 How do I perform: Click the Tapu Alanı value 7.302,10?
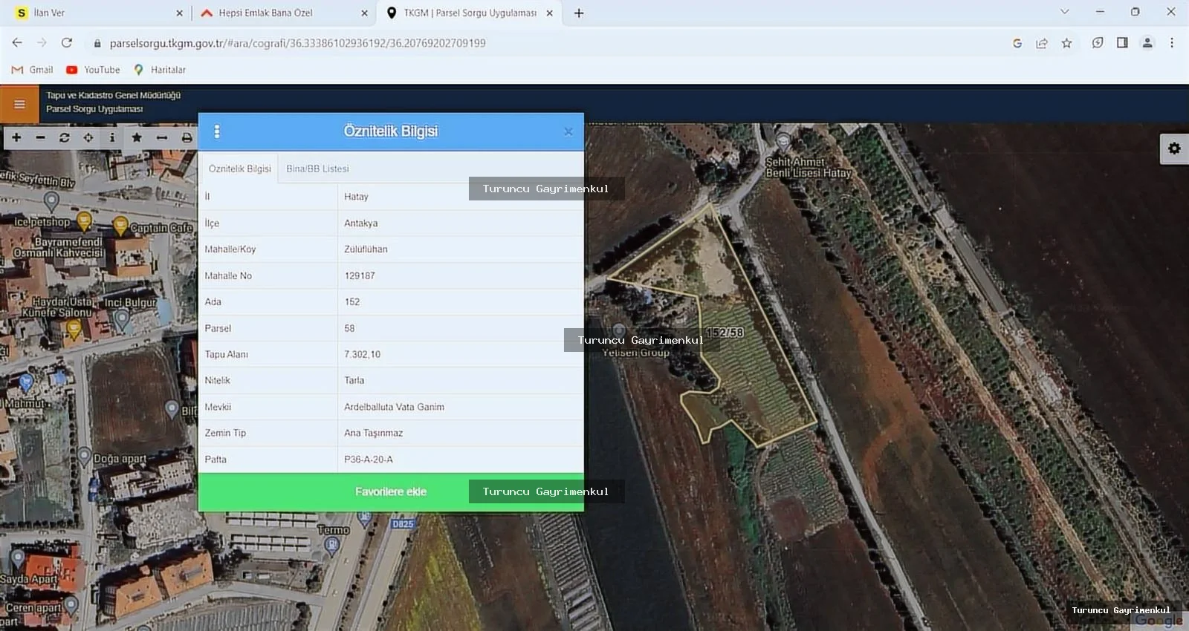[362, 354]
